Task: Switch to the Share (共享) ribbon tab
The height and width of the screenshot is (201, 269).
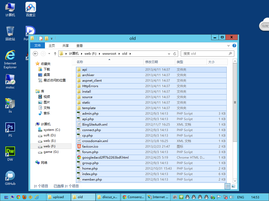Action: pos(65,46)
